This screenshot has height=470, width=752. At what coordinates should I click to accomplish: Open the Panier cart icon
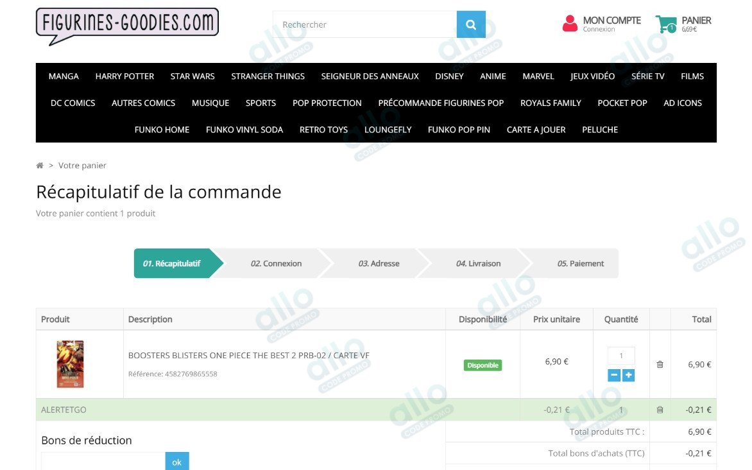(x=665, y=24)
